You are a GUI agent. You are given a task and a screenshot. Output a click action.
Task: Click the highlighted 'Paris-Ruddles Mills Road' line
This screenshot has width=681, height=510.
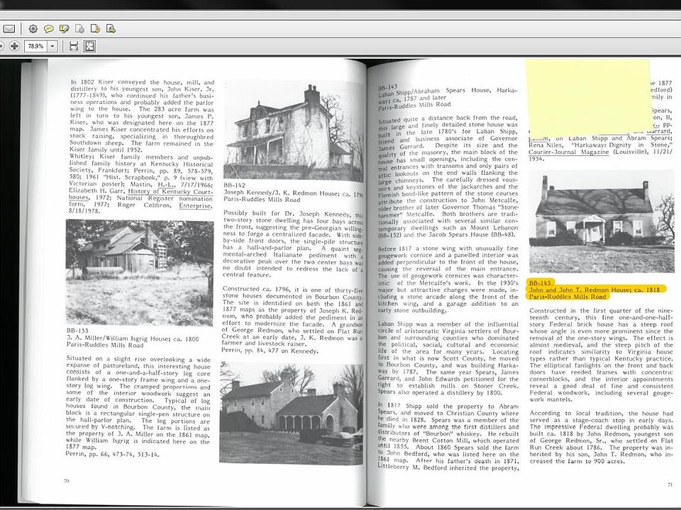(567, 297)
